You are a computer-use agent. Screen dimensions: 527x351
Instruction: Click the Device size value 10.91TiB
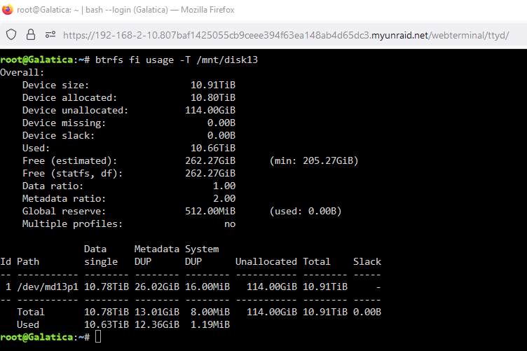pos(213,85)
